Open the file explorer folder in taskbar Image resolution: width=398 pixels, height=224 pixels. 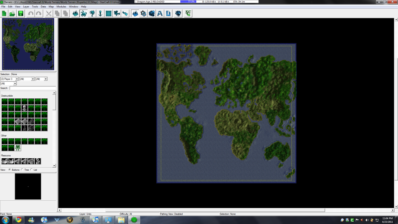[121, 220]
